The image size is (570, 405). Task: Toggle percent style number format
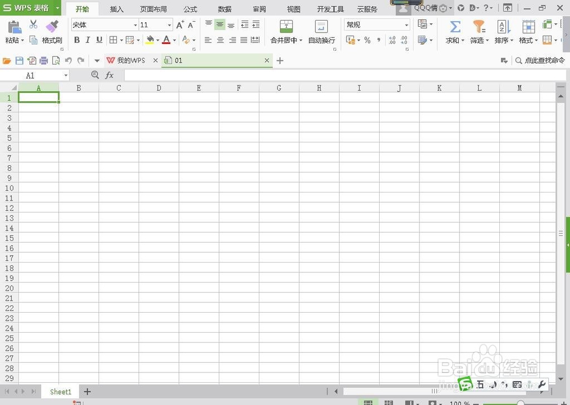click(x=368, y=40)
